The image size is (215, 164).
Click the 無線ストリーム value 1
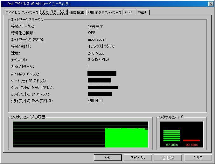89,66
